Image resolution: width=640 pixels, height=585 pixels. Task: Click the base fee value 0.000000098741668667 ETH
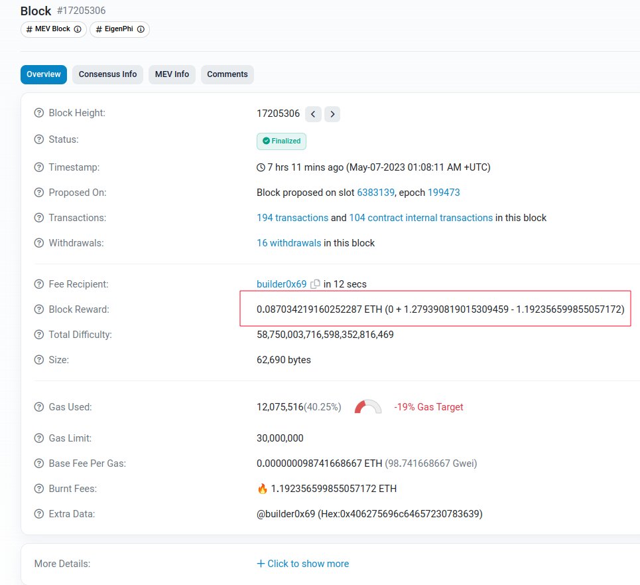pos(319,463)
